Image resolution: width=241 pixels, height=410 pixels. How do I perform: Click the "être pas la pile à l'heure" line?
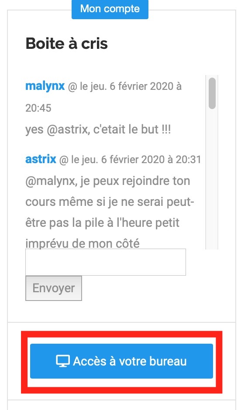pyautogui.click(x=88, y=223)
